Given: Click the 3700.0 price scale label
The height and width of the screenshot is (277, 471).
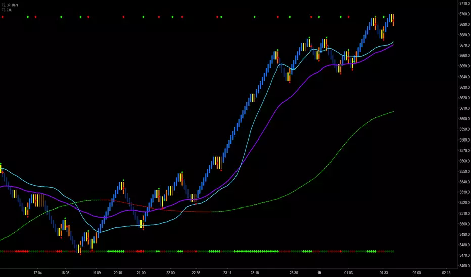Looking at the screenshot, I should pos(465,14).
